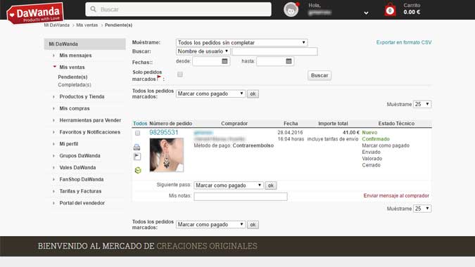The height and width of the screenshot is (267, 475).
Task: Open top 'Muéstrame 25' page size dropdown
Action: (422, 104)
